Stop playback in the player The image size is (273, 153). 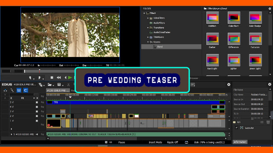click(x=52, y=77)
